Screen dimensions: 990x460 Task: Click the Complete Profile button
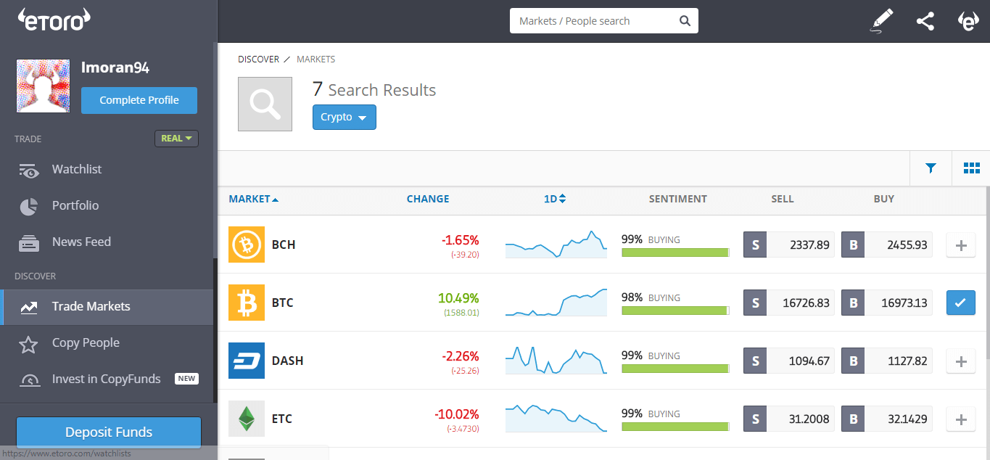(x=139, y=100)
